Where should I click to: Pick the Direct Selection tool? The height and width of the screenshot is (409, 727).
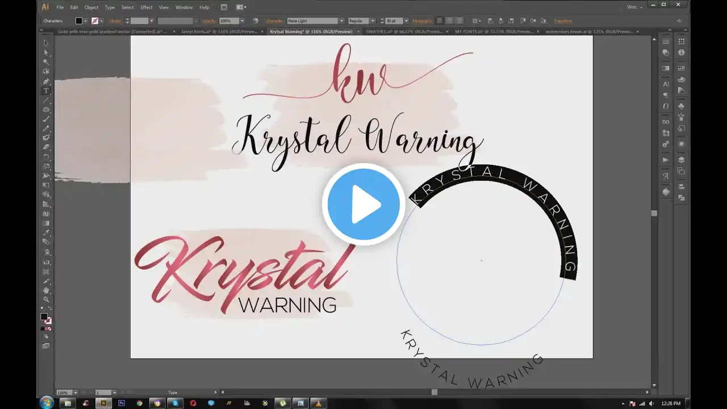point(46,53)
